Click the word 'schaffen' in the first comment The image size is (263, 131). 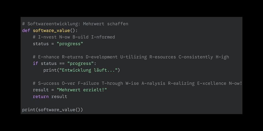click(118, 24)
